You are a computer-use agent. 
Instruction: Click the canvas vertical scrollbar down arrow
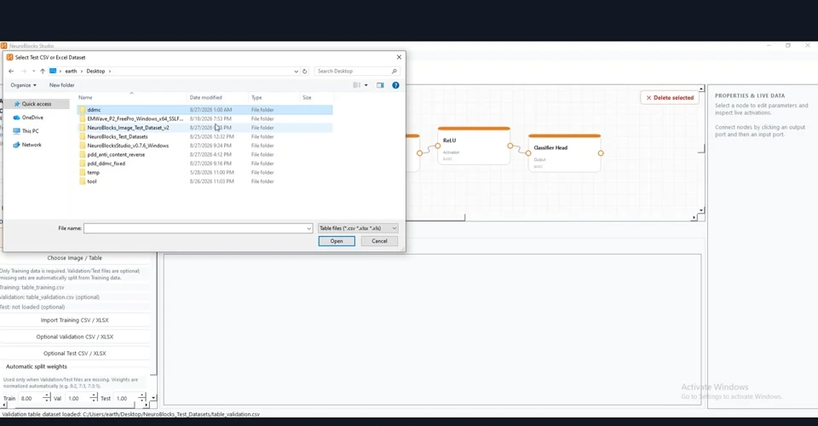[701, 210]
